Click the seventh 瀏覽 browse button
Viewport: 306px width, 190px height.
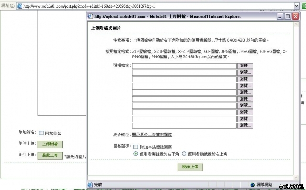tap(245, 106)
